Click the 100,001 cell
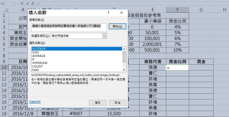This screenshot has width=229, height=117. tap(153, 38)
